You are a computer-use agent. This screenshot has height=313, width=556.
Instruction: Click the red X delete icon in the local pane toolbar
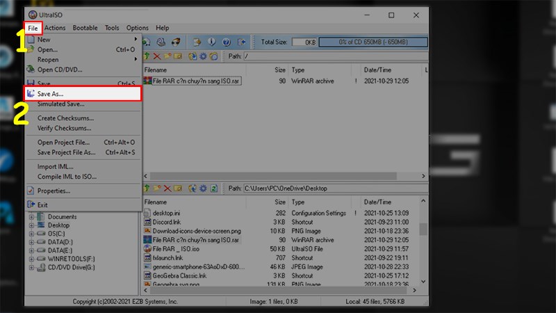click(x=167, y=188)
